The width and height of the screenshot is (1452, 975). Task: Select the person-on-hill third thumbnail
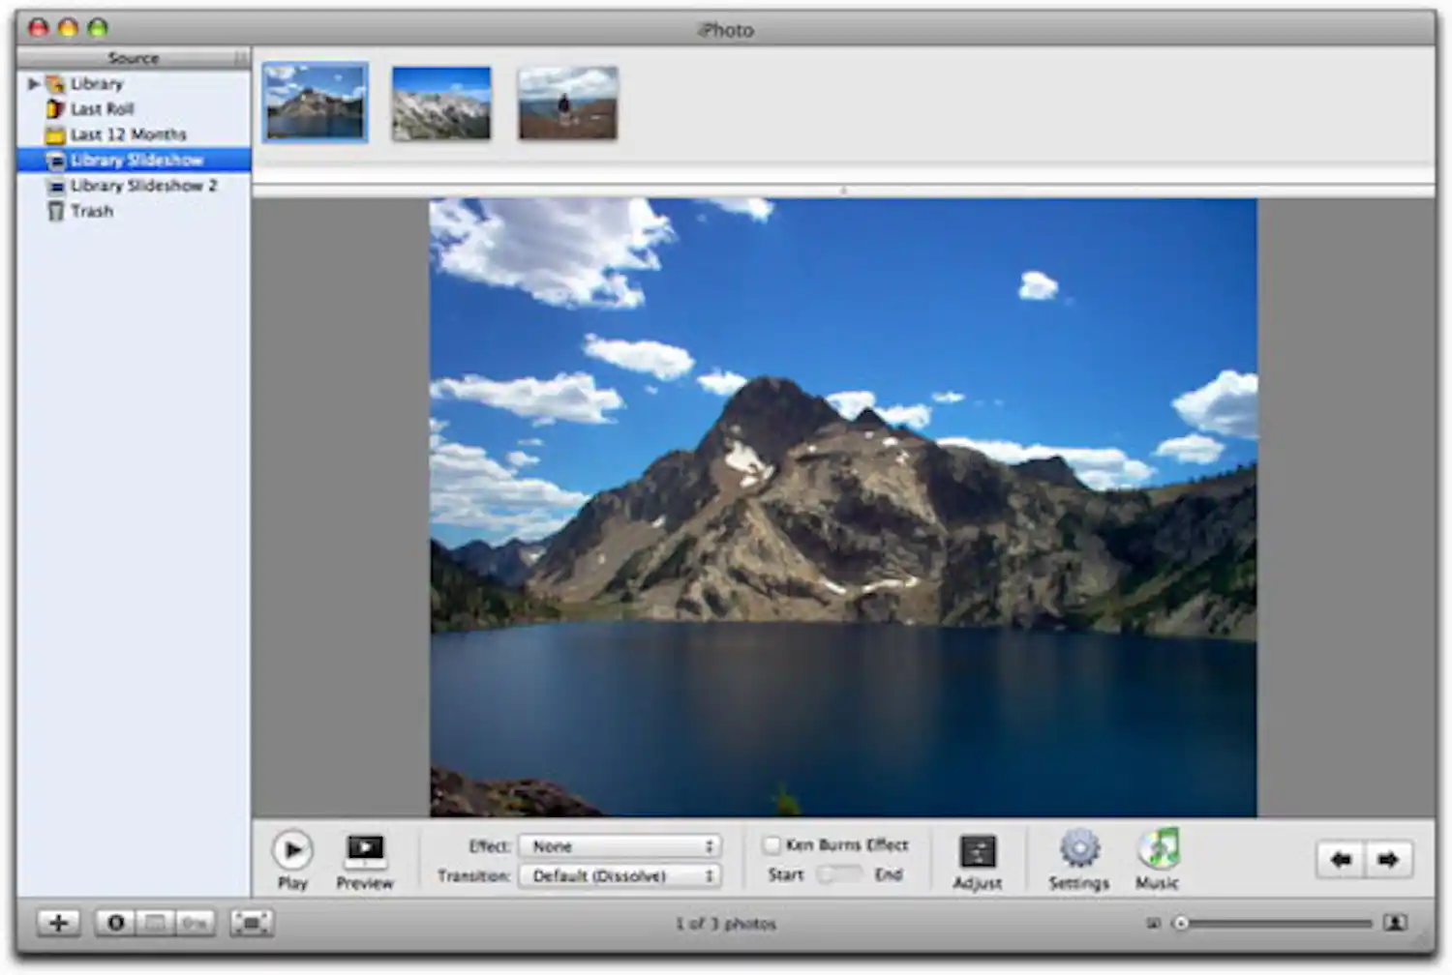567,103
